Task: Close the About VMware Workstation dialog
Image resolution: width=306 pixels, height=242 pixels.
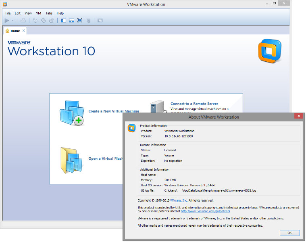Action: 299,116
